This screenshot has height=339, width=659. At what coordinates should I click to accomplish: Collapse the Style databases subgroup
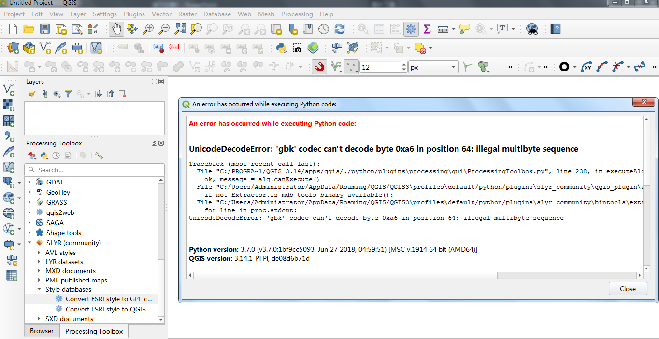(40, 289)
